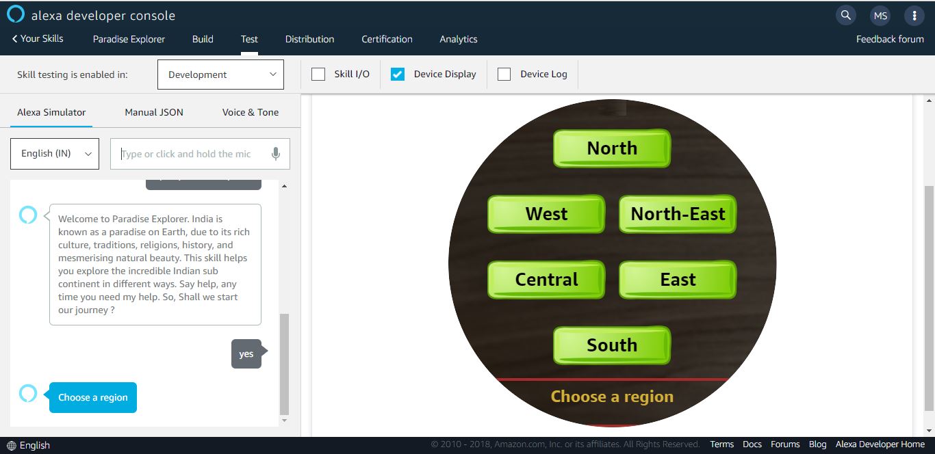Open the Analytics tab
This screenshot has width=935, height=454.
[x=459, y=39]
